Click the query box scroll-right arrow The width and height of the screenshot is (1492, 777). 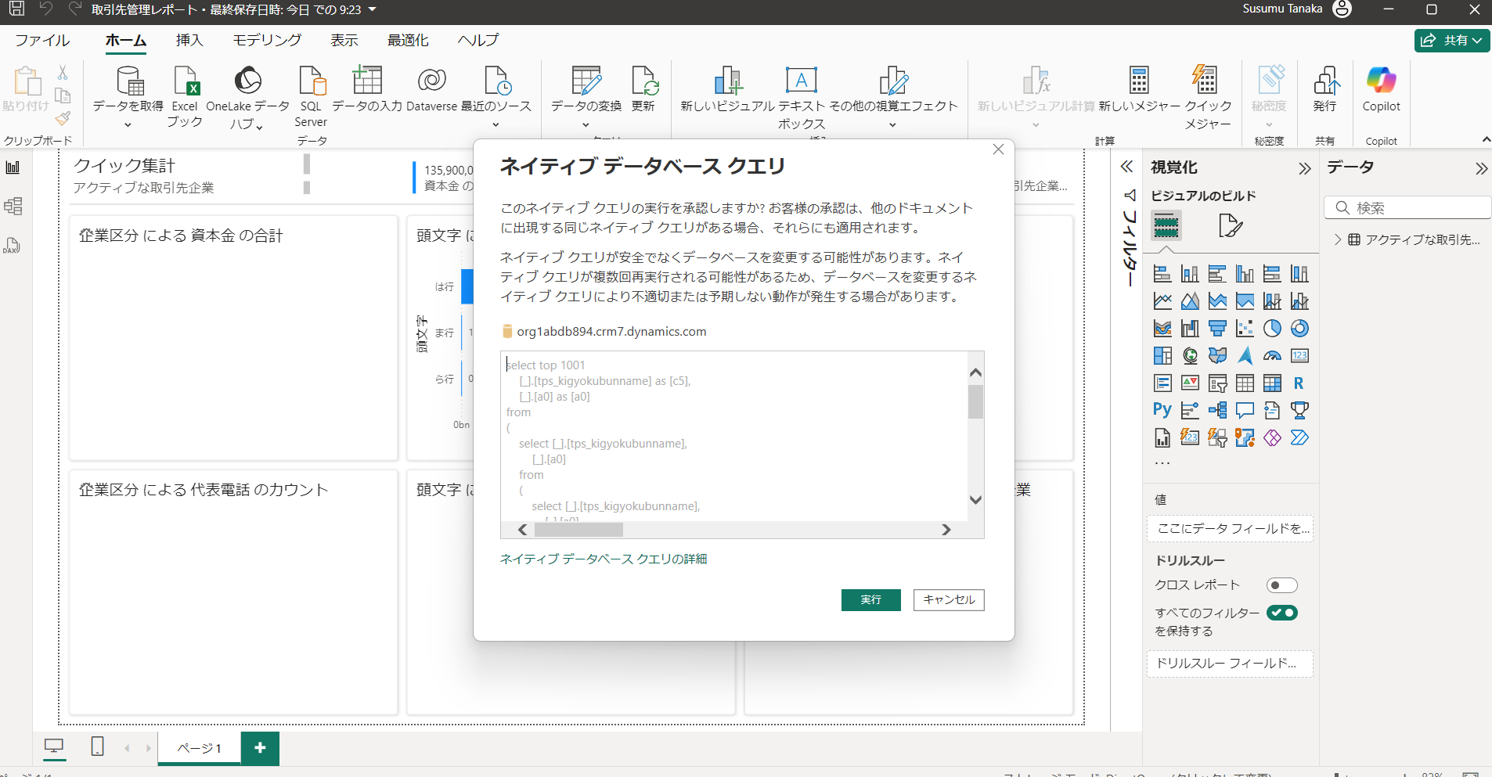pyautogui.click(x=946, y=530)
